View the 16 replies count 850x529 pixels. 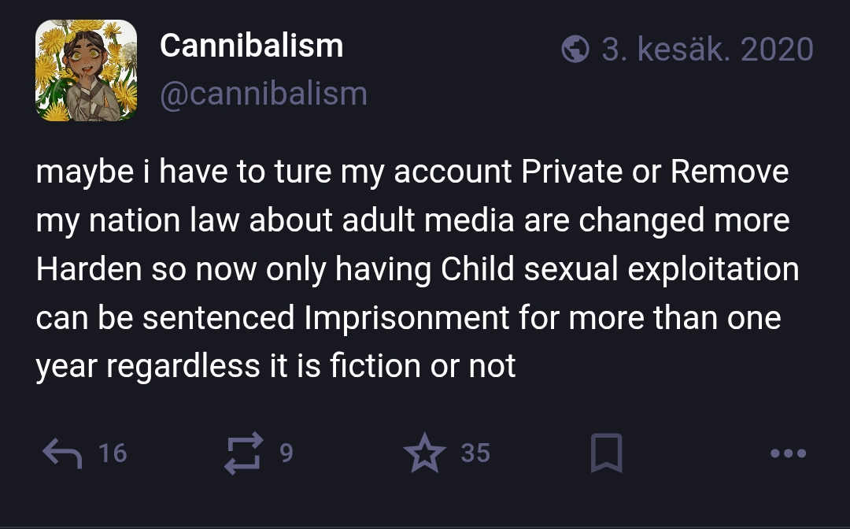click(x=113, y=453)
